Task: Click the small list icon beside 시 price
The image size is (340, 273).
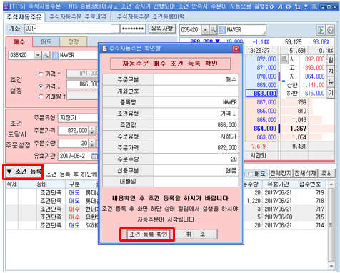Action: (x=284, y=59)
